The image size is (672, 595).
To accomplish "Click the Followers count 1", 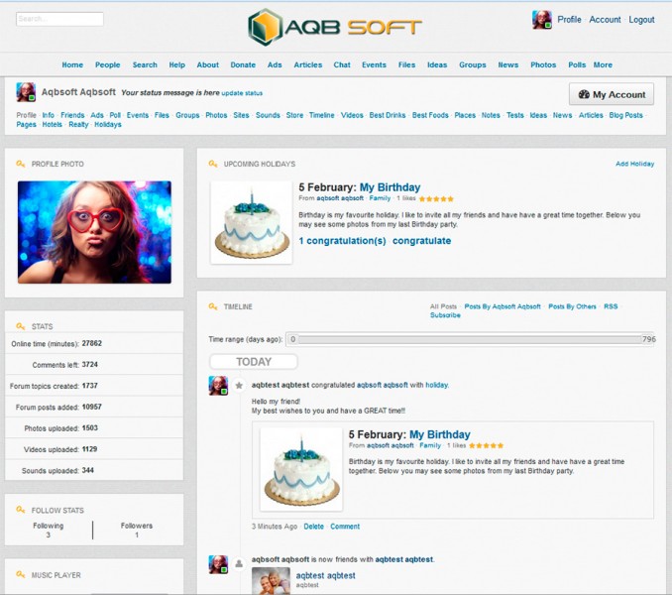I will tap(137, 535).
